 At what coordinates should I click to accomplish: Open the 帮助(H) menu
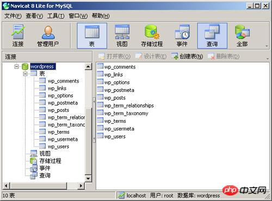pyautogui.click(x=101, y=16)
